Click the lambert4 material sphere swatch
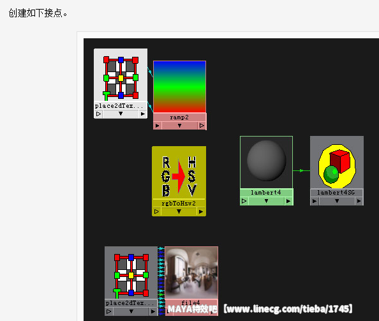 click(x=266, y=161)
